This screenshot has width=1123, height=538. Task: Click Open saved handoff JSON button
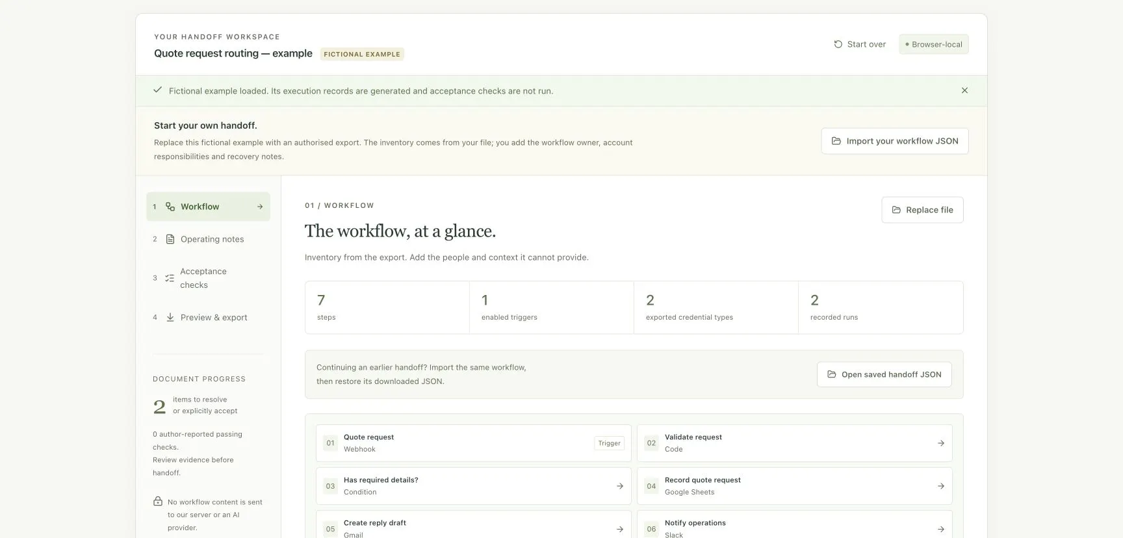(x=884, y=374)
